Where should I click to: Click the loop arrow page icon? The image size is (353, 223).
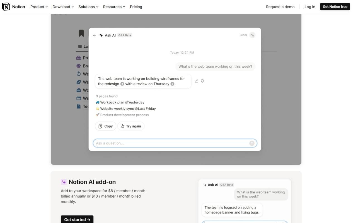(79, 74)
